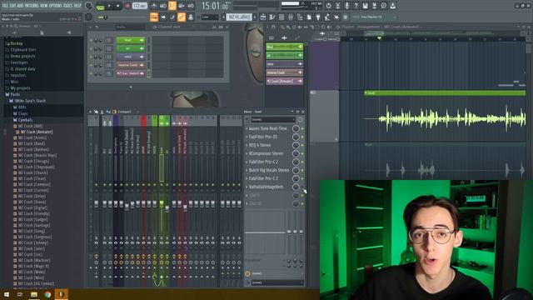This screenshot has width=533, height=300.
Task: Open Butch Vig Vocals Stereo plugin
Action: [x=269, y=170]
